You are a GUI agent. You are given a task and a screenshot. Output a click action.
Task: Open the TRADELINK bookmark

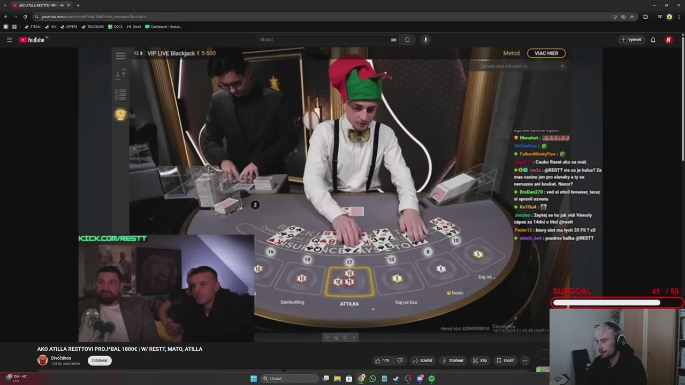tap(93, 26)
